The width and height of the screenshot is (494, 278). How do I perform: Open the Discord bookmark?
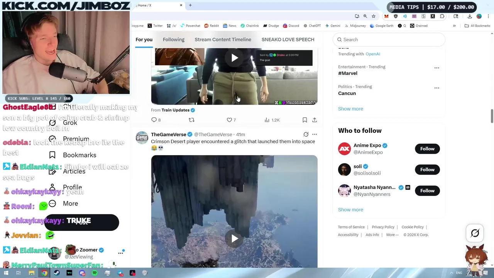(291, 26)
